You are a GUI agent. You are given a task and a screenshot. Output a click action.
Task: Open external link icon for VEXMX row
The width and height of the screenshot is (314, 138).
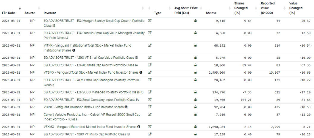(x=149, y=127)
